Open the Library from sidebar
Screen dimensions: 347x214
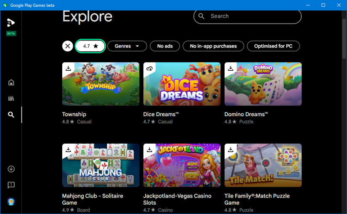coord(11,99)
